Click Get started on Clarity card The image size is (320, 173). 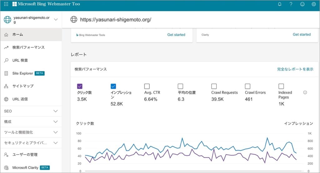302,34
